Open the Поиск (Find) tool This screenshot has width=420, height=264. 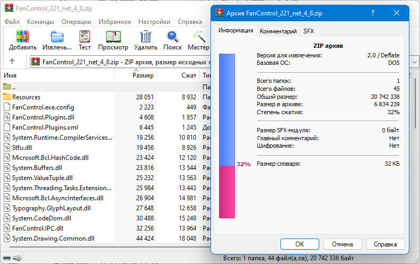pyautogui.click(x=172, y=37)
